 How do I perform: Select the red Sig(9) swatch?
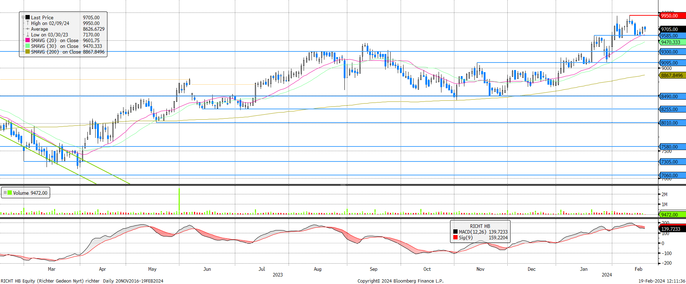(x=455, y=237)
